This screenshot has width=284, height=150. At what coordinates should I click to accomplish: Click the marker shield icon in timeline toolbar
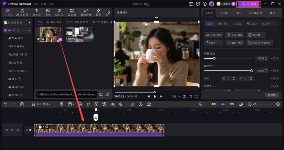(x=62, y=104)
